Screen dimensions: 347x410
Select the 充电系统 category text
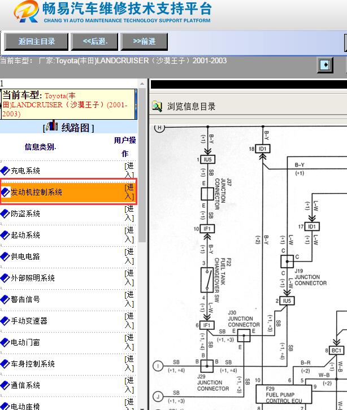[x=25, y=171]
